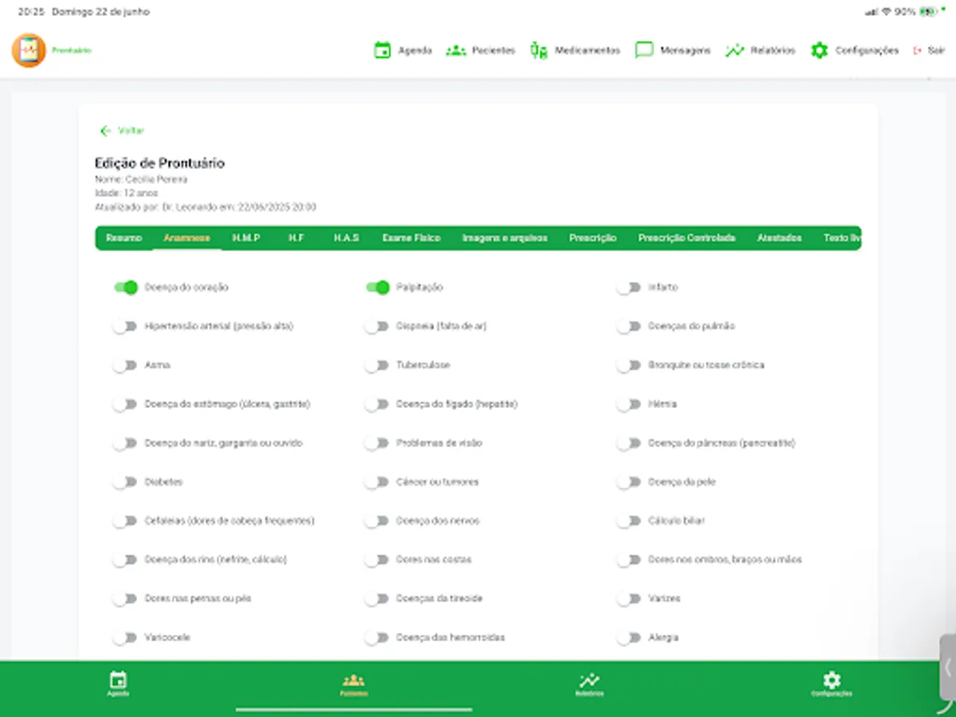956x717 pixels.
Task: Enable Doença dos rins toggle
Action: click(x=125, y=560)
